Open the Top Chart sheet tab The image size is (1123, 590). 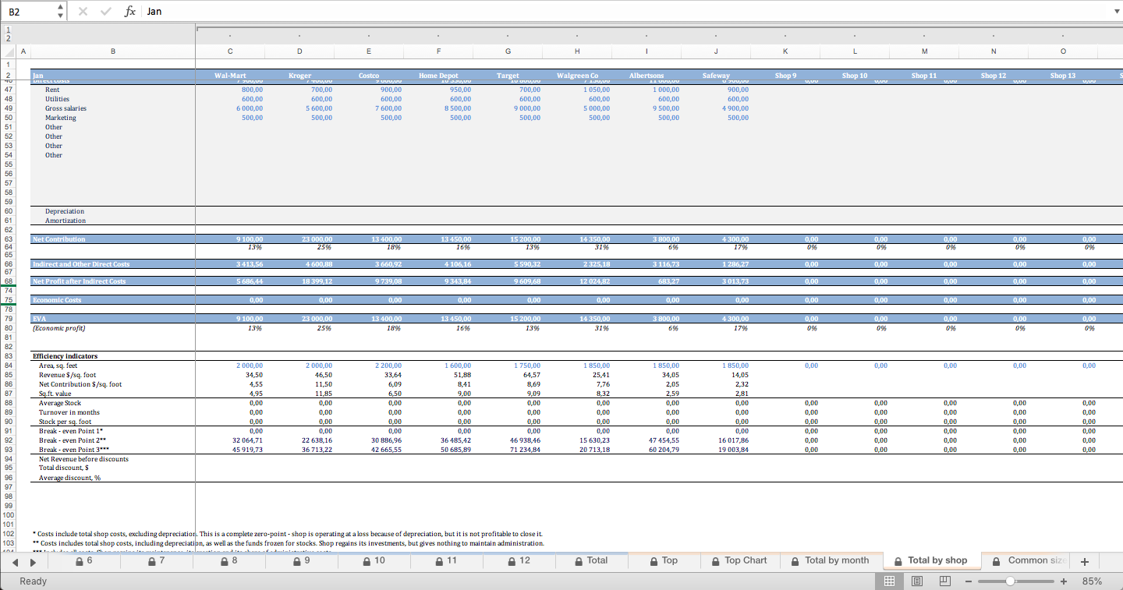pyautogui.click(x=739, y=560)
